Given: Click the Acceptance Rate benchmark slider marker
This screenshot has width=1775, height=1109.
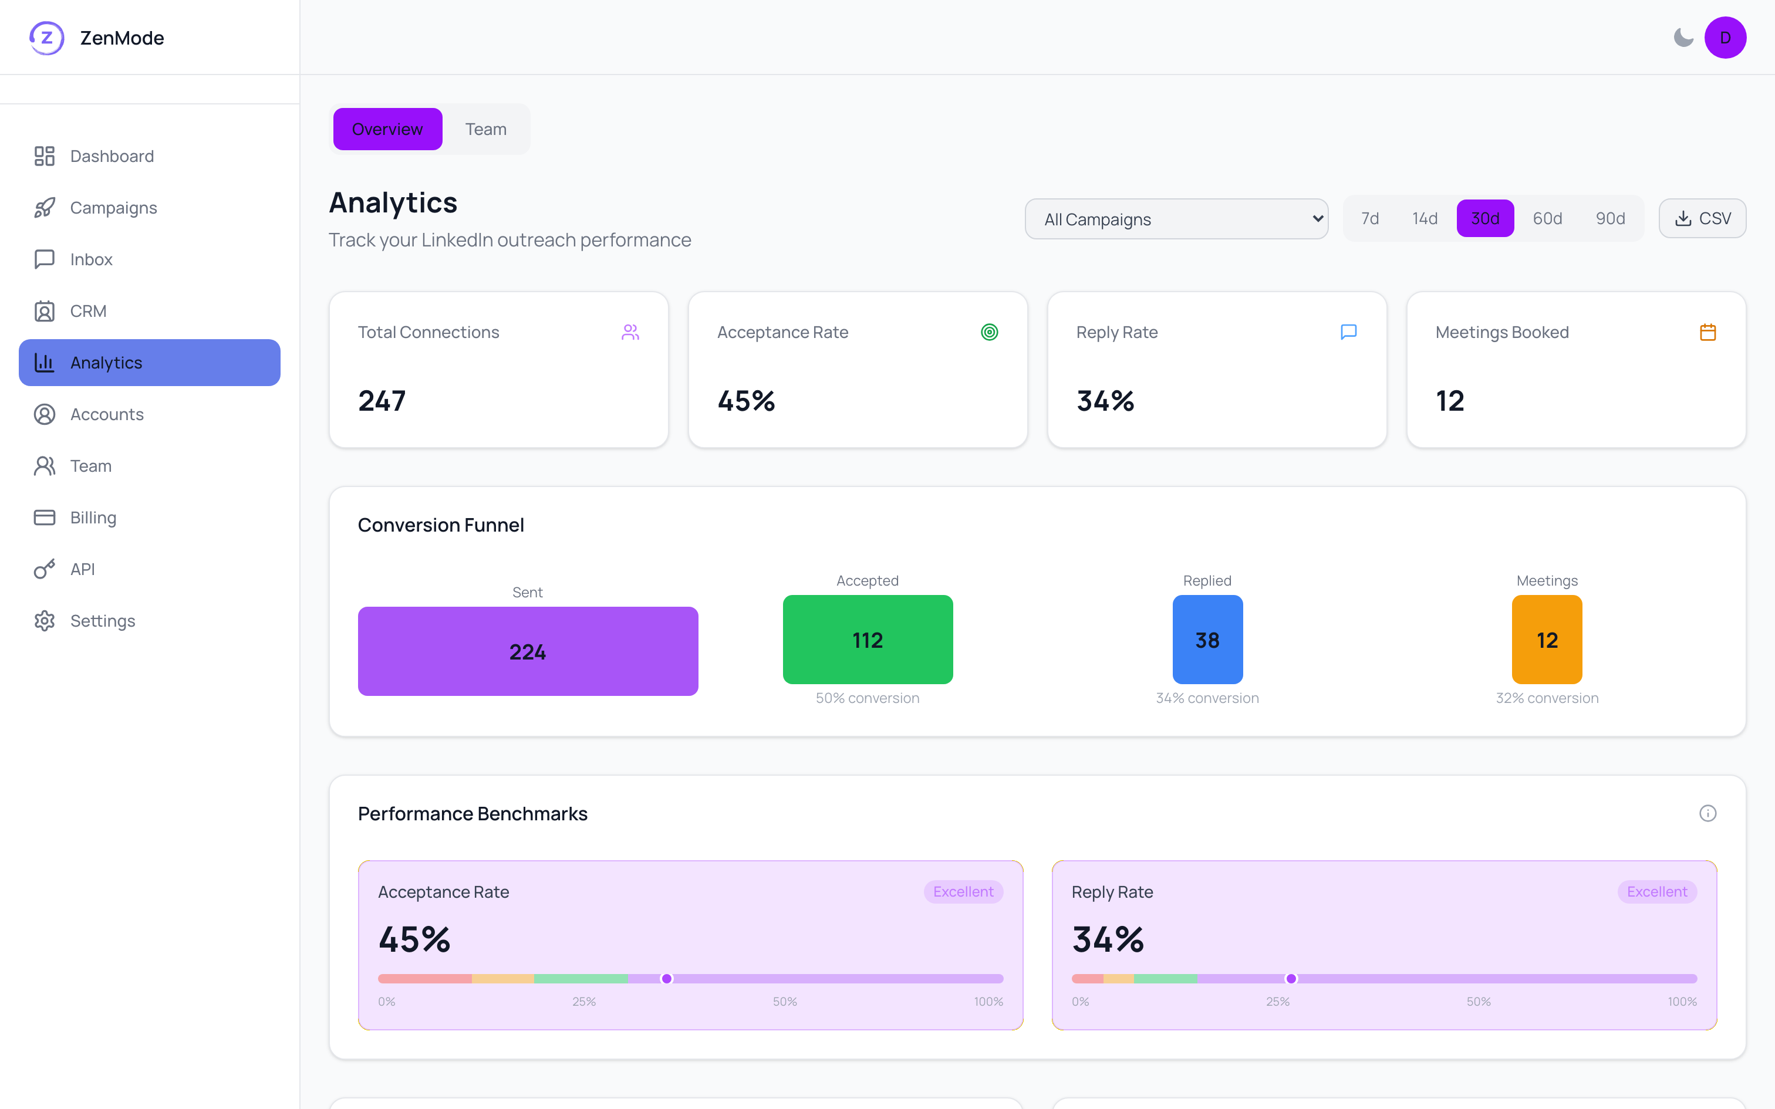Looking at the screenshot, I should (667, 979).
